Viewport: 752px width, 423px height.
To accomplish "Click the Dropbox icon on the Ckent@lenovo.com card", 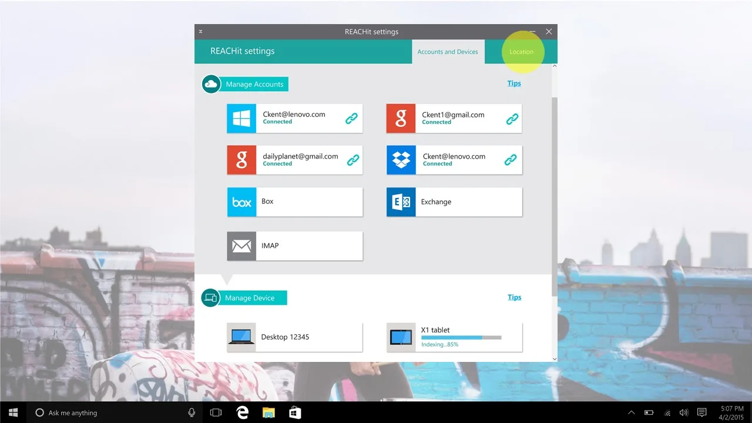I will pyautogui.click(x=401, y=160).
